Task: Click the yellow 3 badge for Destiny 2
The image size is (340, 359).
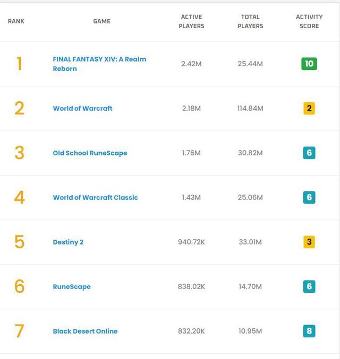Action: [309, 242]
